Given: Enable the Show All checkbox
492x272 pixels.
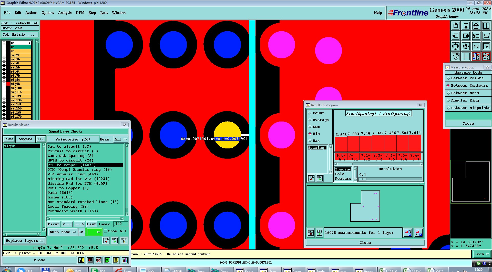Looking at the screenshot, I should pyautogui.click(x=106, y=231).
